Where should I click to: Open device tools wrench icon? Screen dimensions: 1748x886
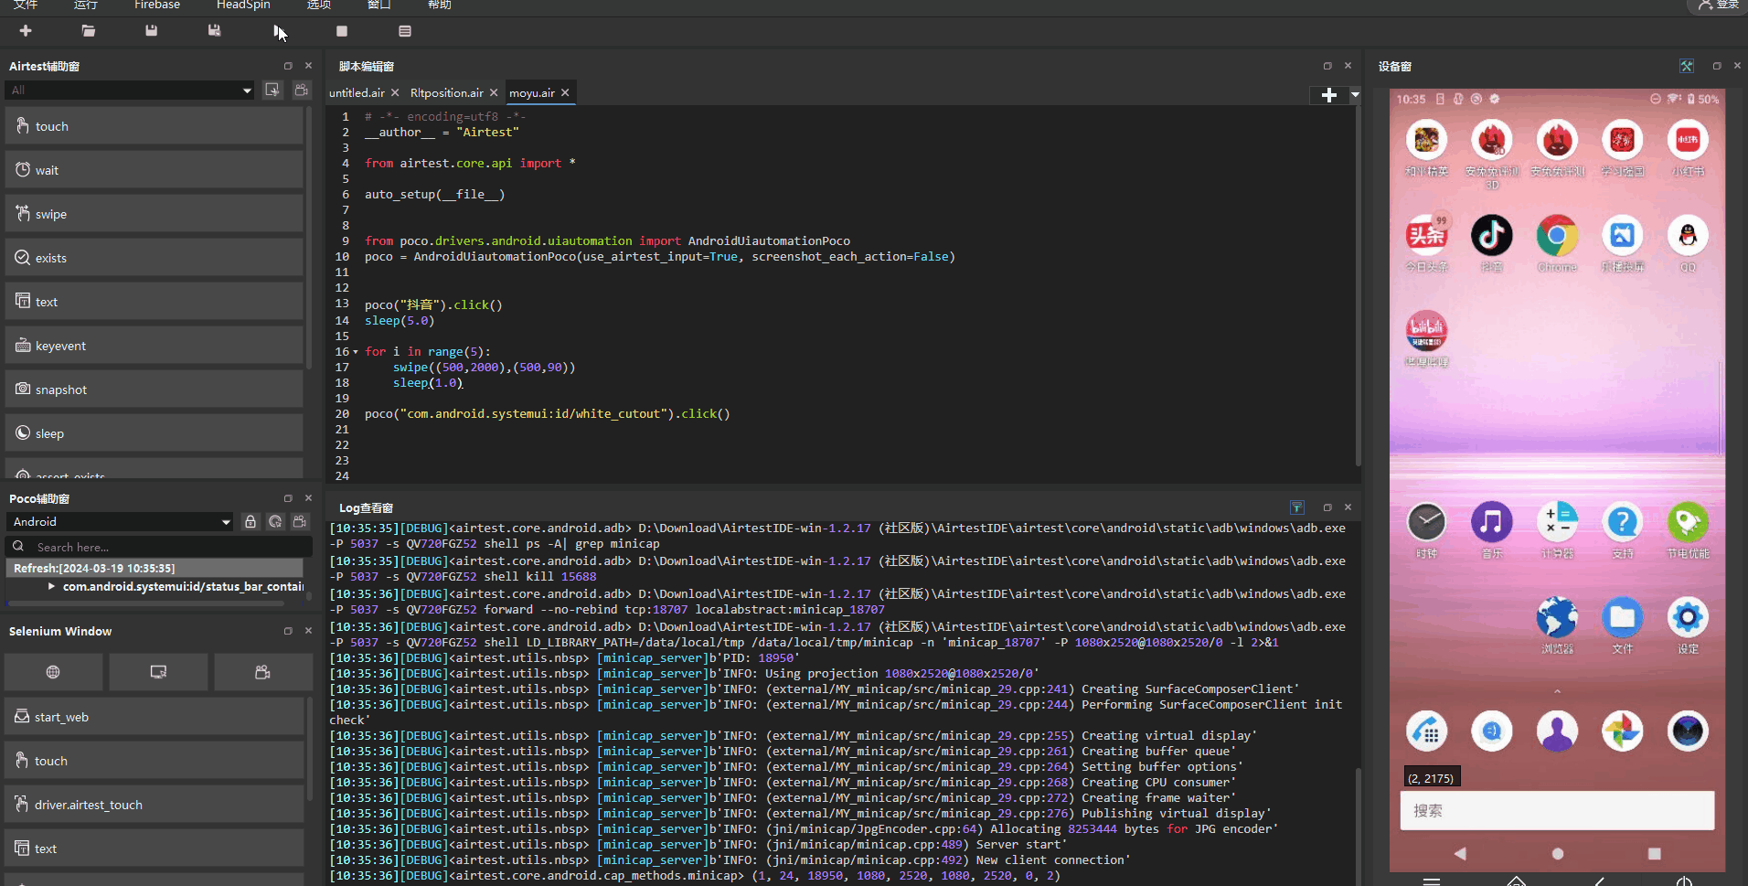1687,66
